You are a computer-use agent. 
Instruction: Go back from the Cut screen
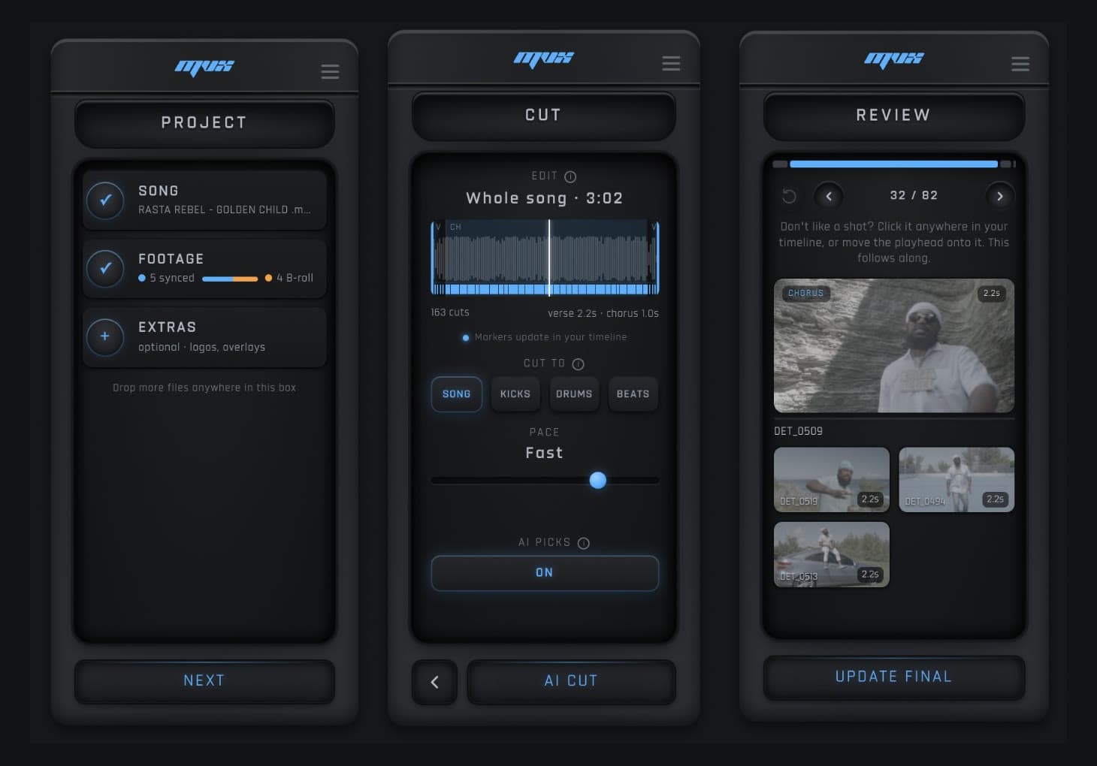434,682
